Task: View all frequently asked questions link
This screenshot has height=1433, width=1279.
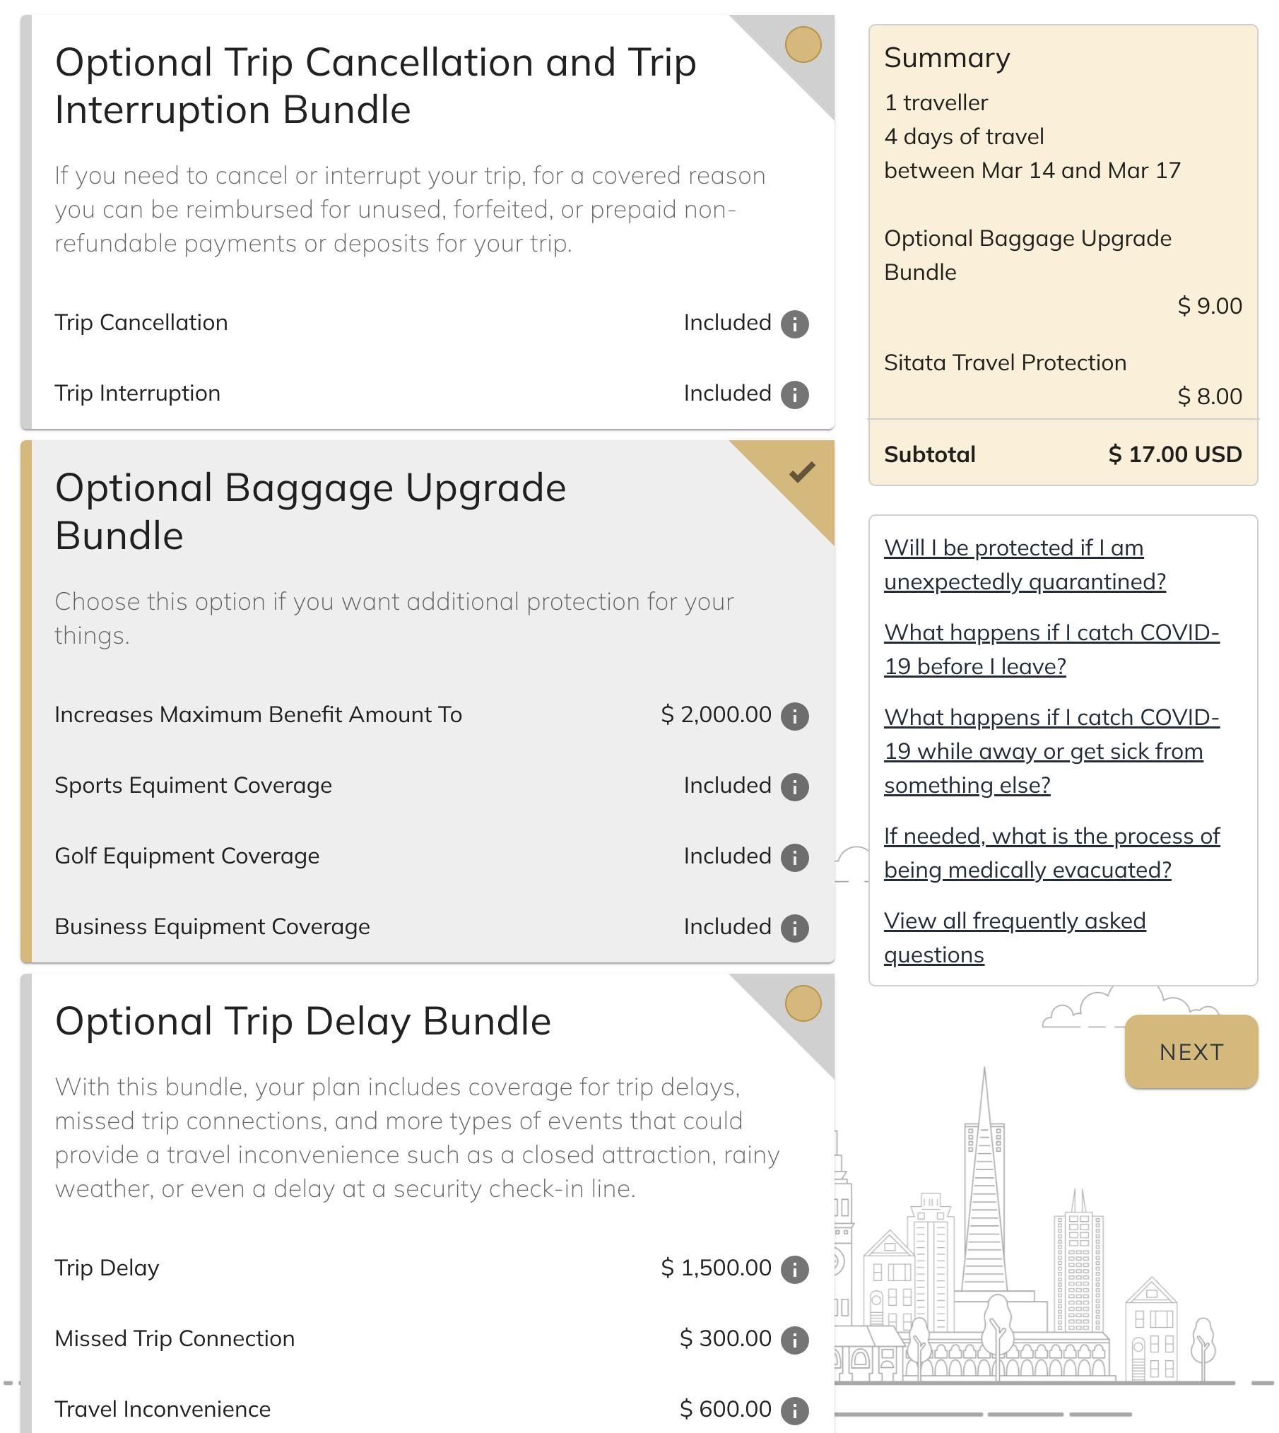Action: tap(1014, 938)
